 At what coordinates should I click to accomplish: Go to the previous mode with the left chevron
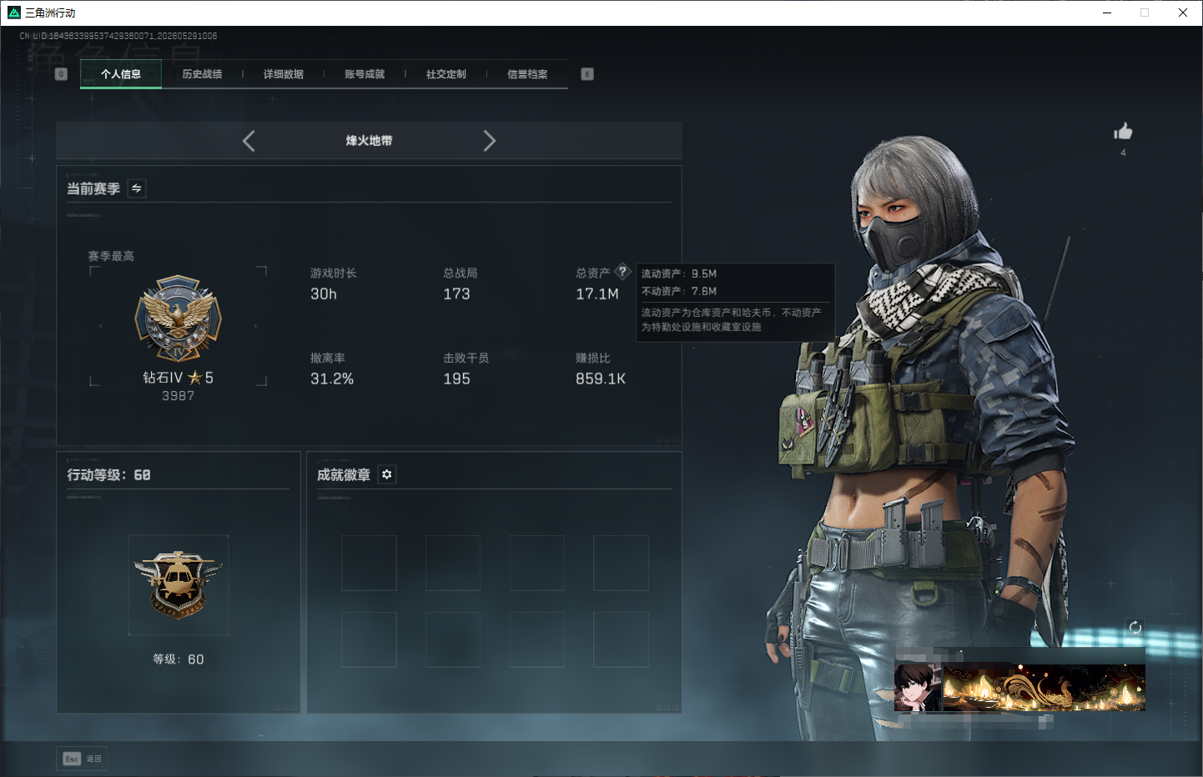[249, 141]
